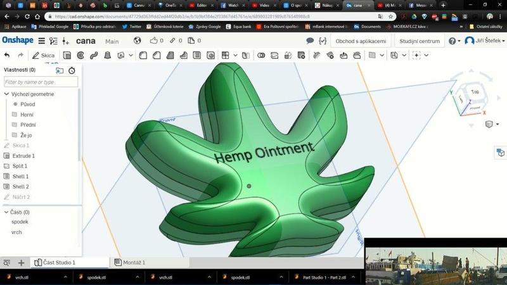Select the Thicken tool
Screen dimensions: 507x285
[121, 55]
